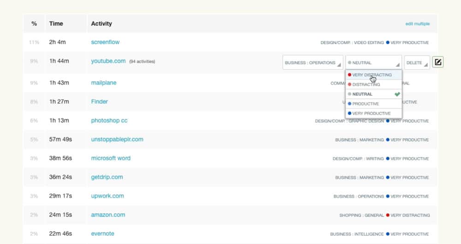Click the 1h 43m time value

point(59,83)
